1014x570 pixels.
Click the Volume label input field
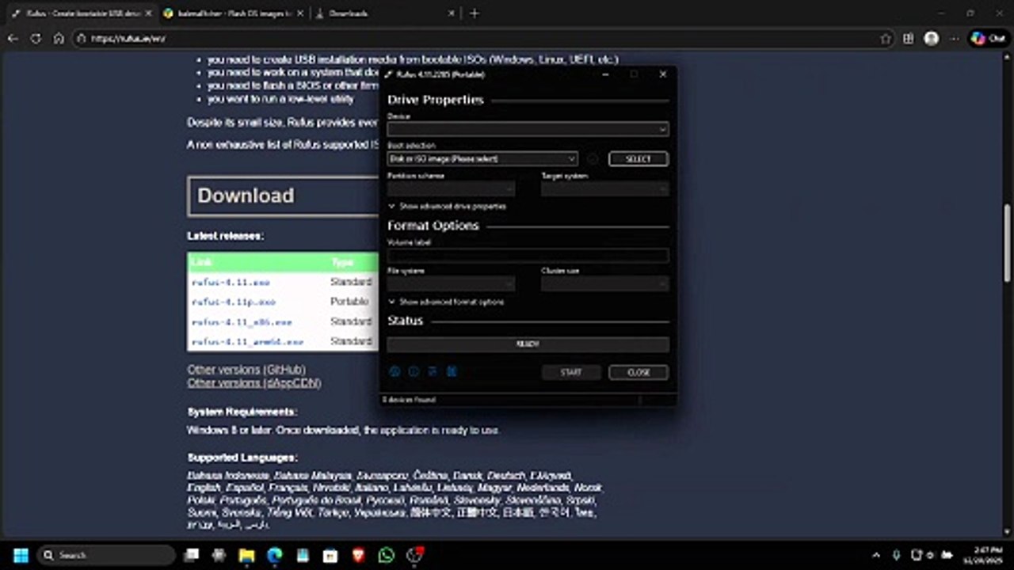click(528, 256)
